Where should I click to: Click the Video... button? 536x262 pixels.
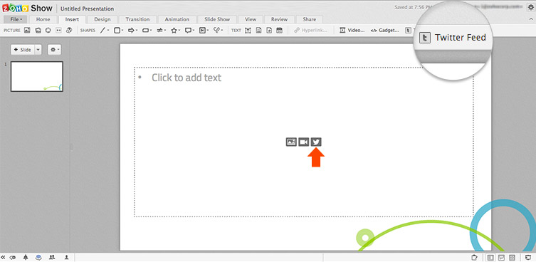tap(352, 30)
